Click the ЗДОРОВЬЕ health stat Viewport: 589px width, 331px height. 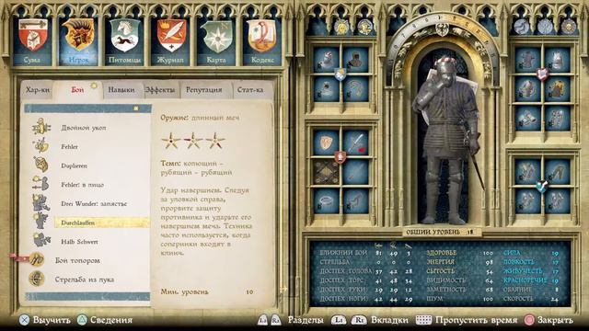(x=460, y=253)
